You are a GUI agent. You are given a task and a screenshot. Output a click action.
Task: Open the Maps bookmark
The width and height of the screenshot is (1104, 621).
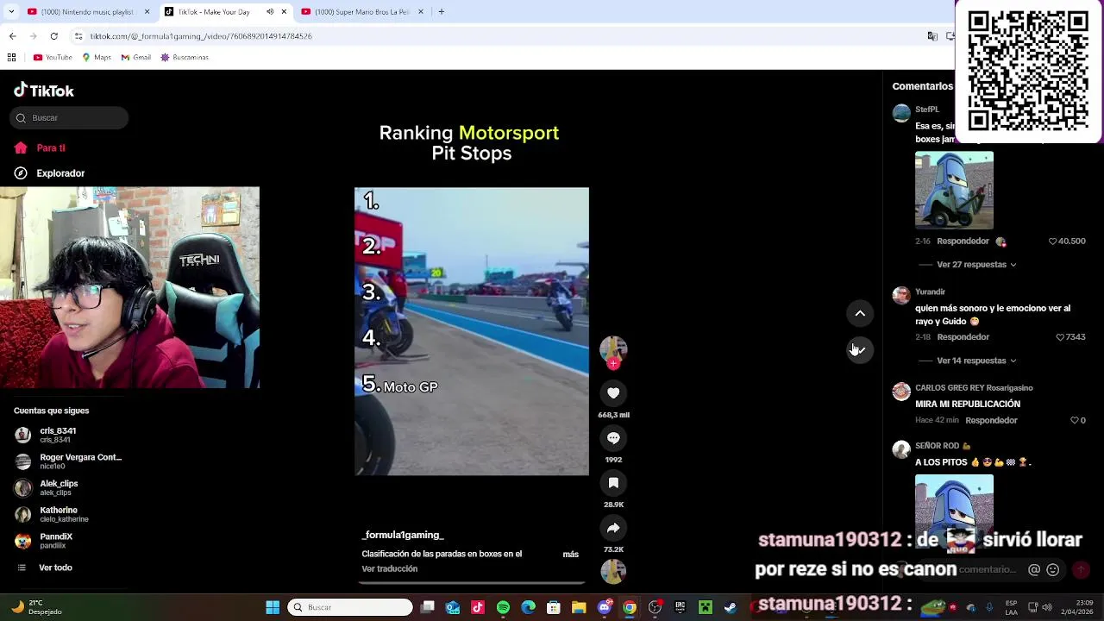[x=97, y=58]
